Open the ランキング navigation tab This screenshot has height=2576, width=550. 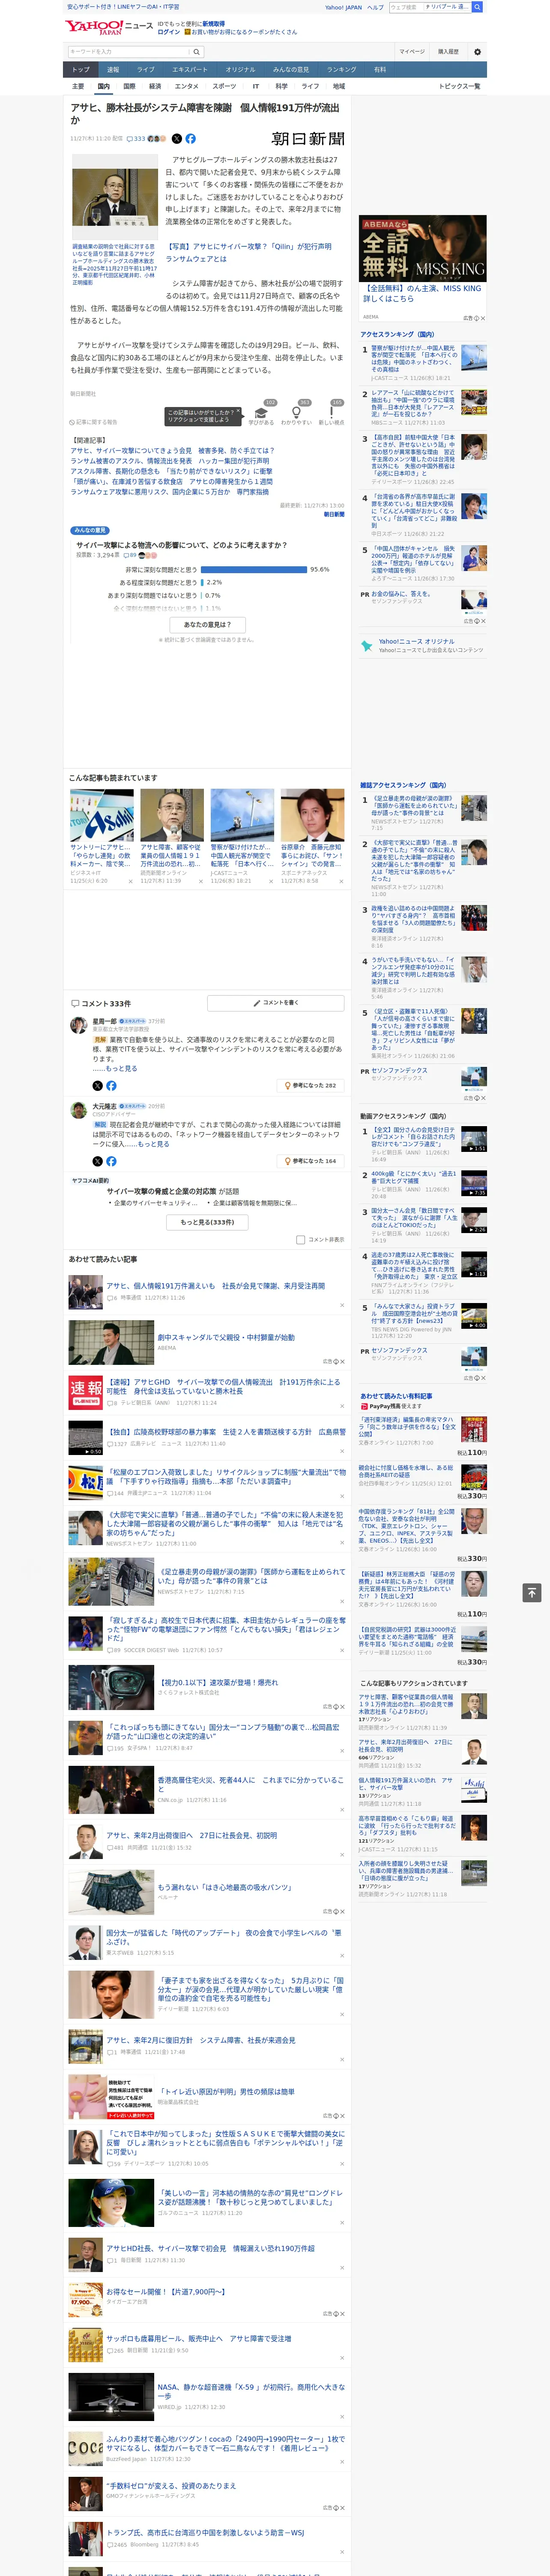341,70
